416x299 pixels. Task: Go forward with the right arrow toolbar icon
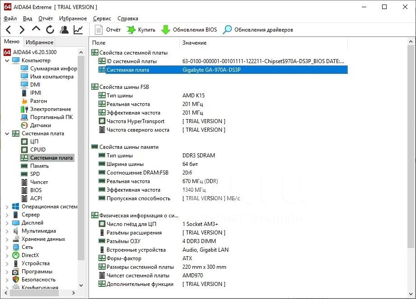pos(22,30)
